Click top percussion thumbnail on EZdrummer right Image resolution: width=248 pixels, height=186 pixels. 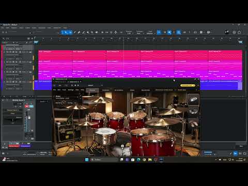point(193,100)
